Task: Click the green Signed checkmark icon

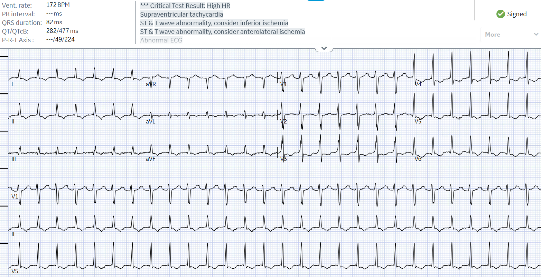Action: 501,14
